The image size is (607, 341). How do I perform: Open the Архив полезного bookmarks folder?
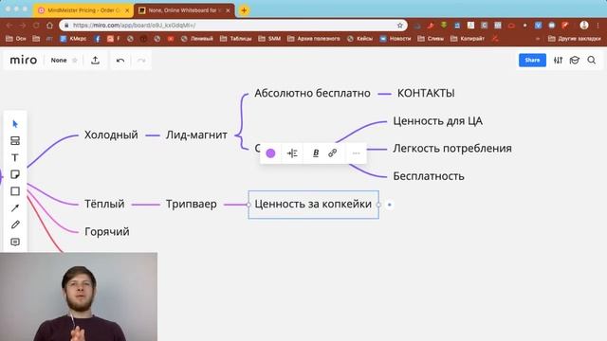(314, 39)
